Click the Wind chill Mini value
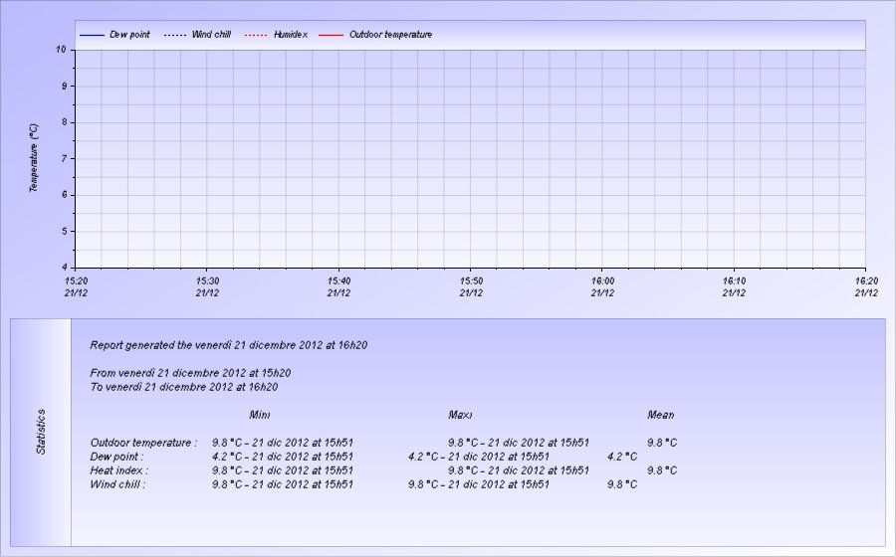896x557 pixels. 283,484
